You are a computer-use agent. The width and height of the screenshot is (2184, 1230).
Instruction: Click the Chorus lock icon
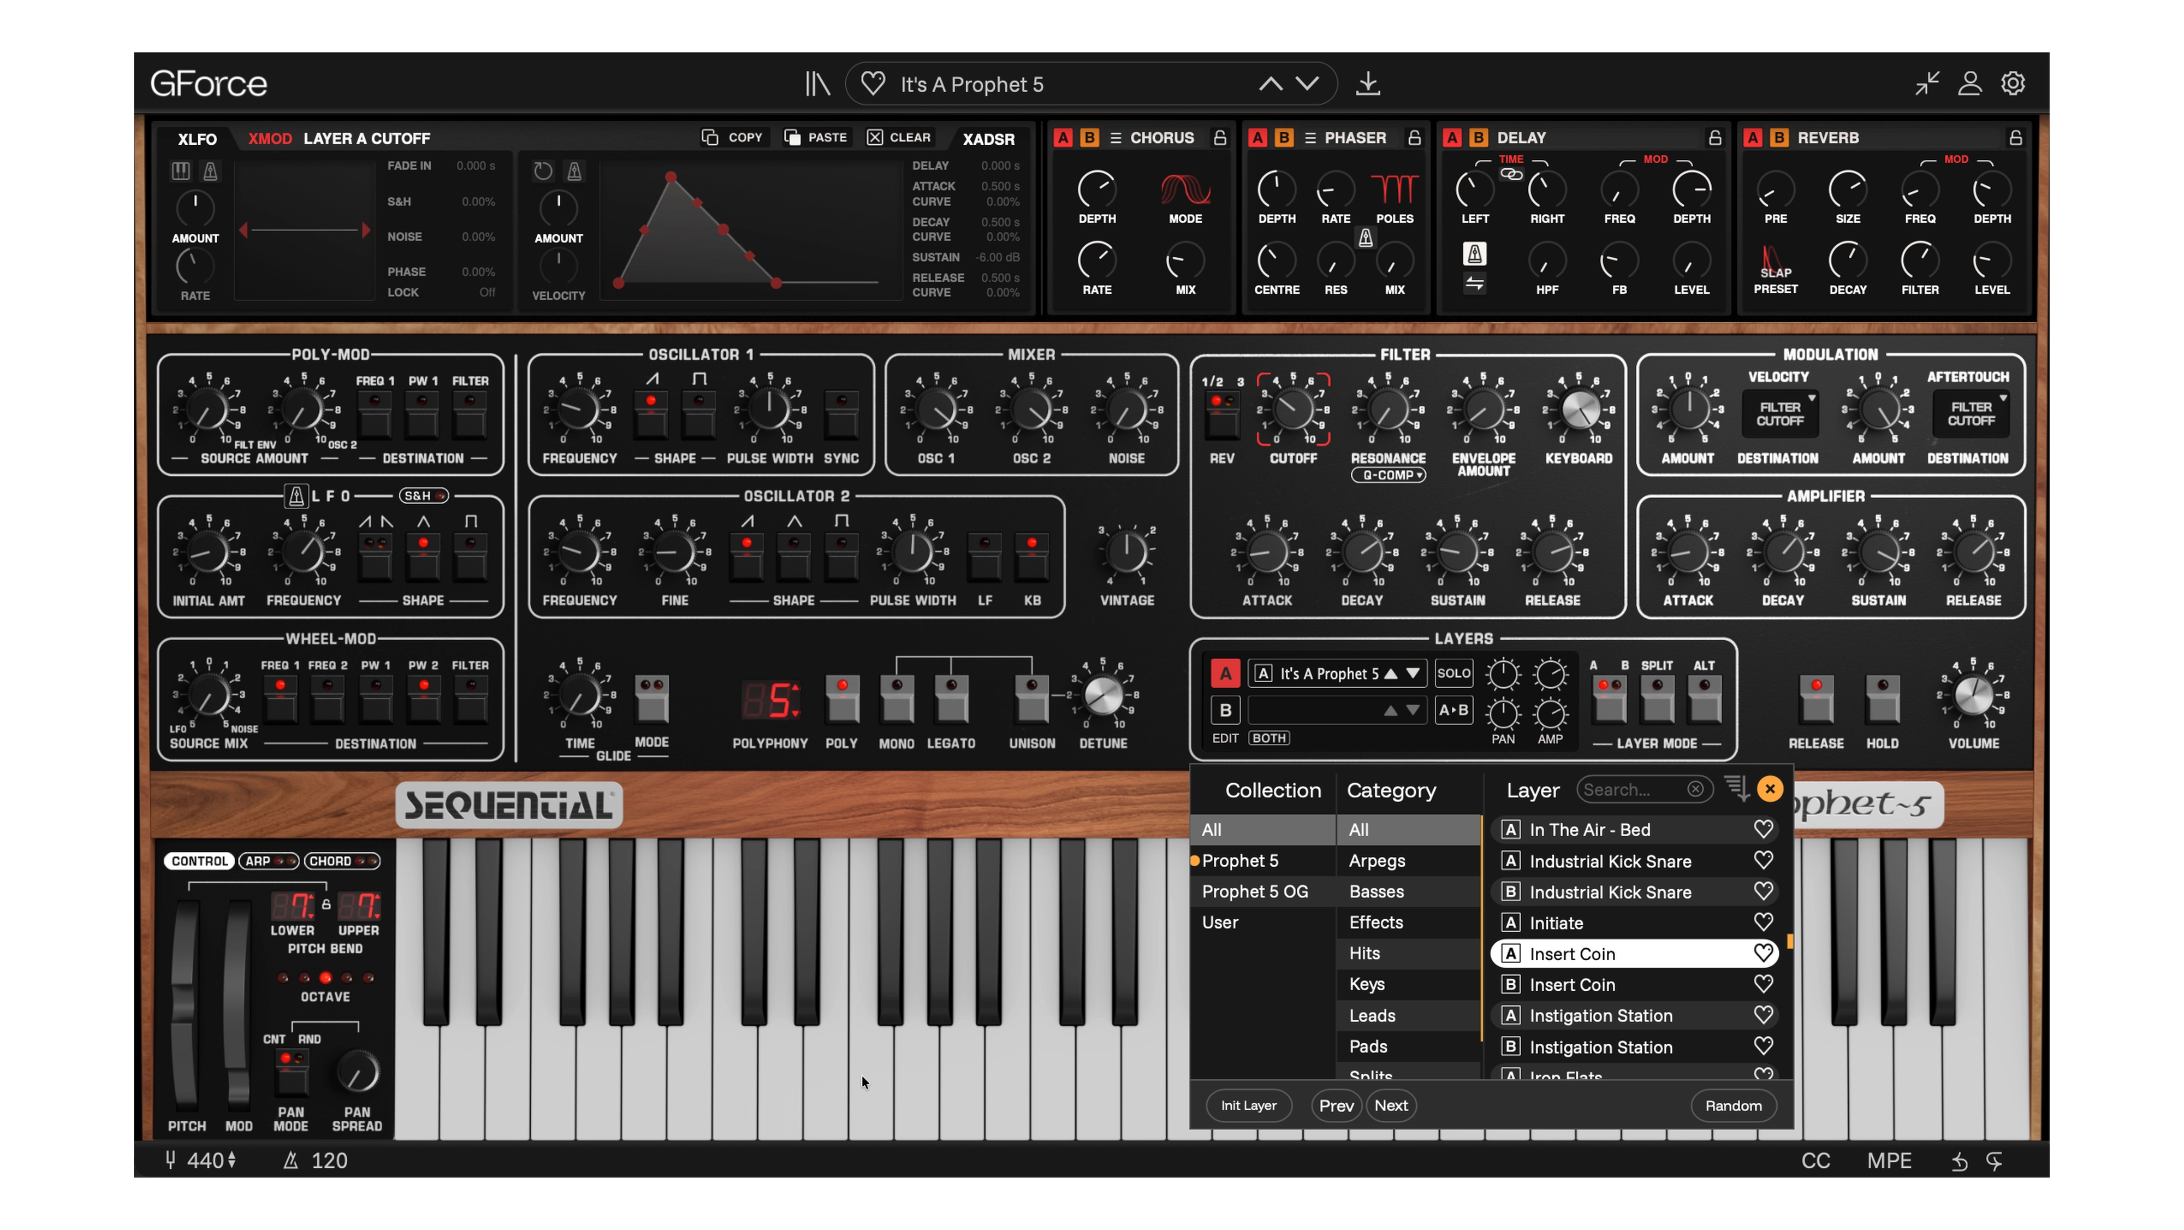[1220, 138]
